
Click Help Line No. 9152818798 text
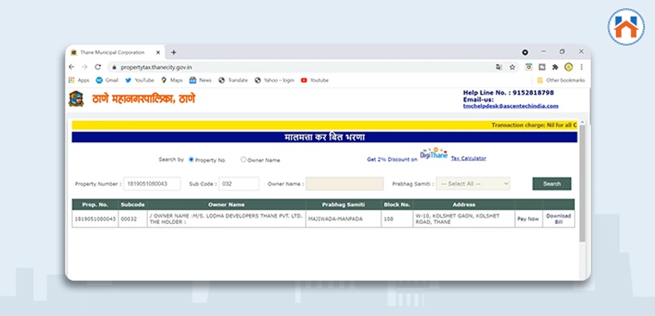509,93
